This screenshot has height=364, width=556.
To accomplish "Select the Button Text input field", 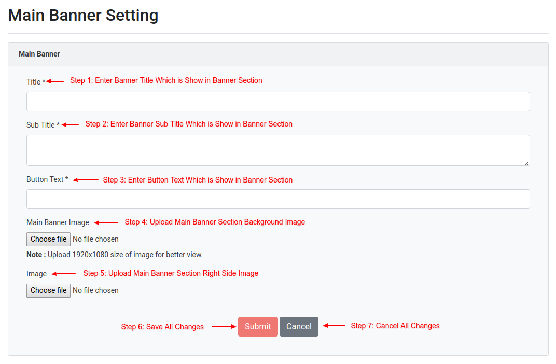I will 278,199.
